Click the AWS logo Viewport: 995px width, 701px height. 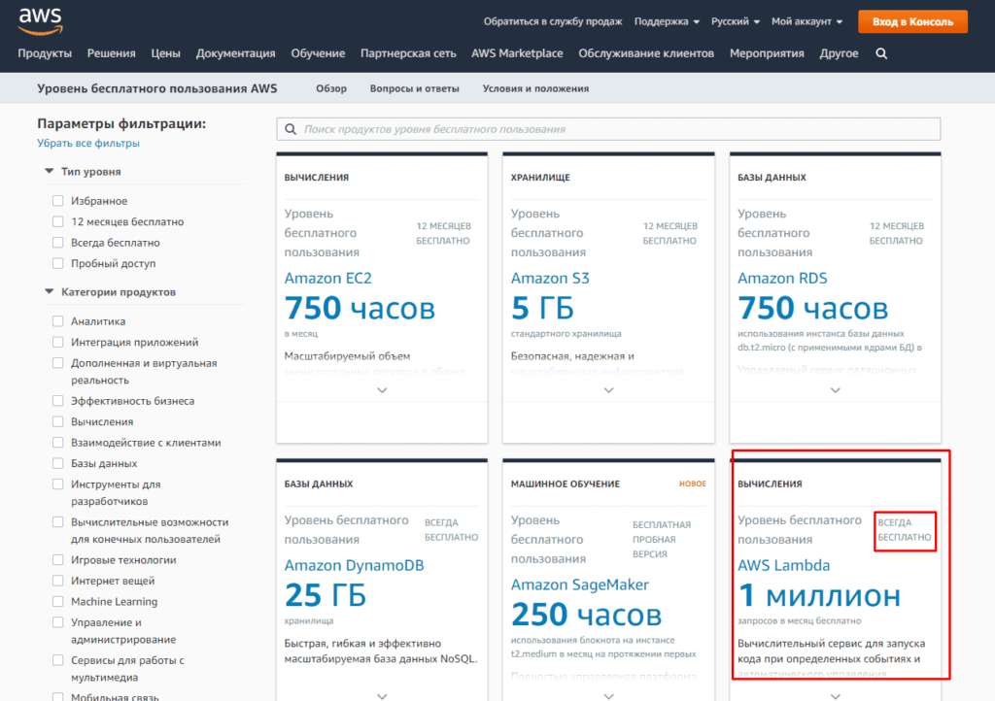40,19
